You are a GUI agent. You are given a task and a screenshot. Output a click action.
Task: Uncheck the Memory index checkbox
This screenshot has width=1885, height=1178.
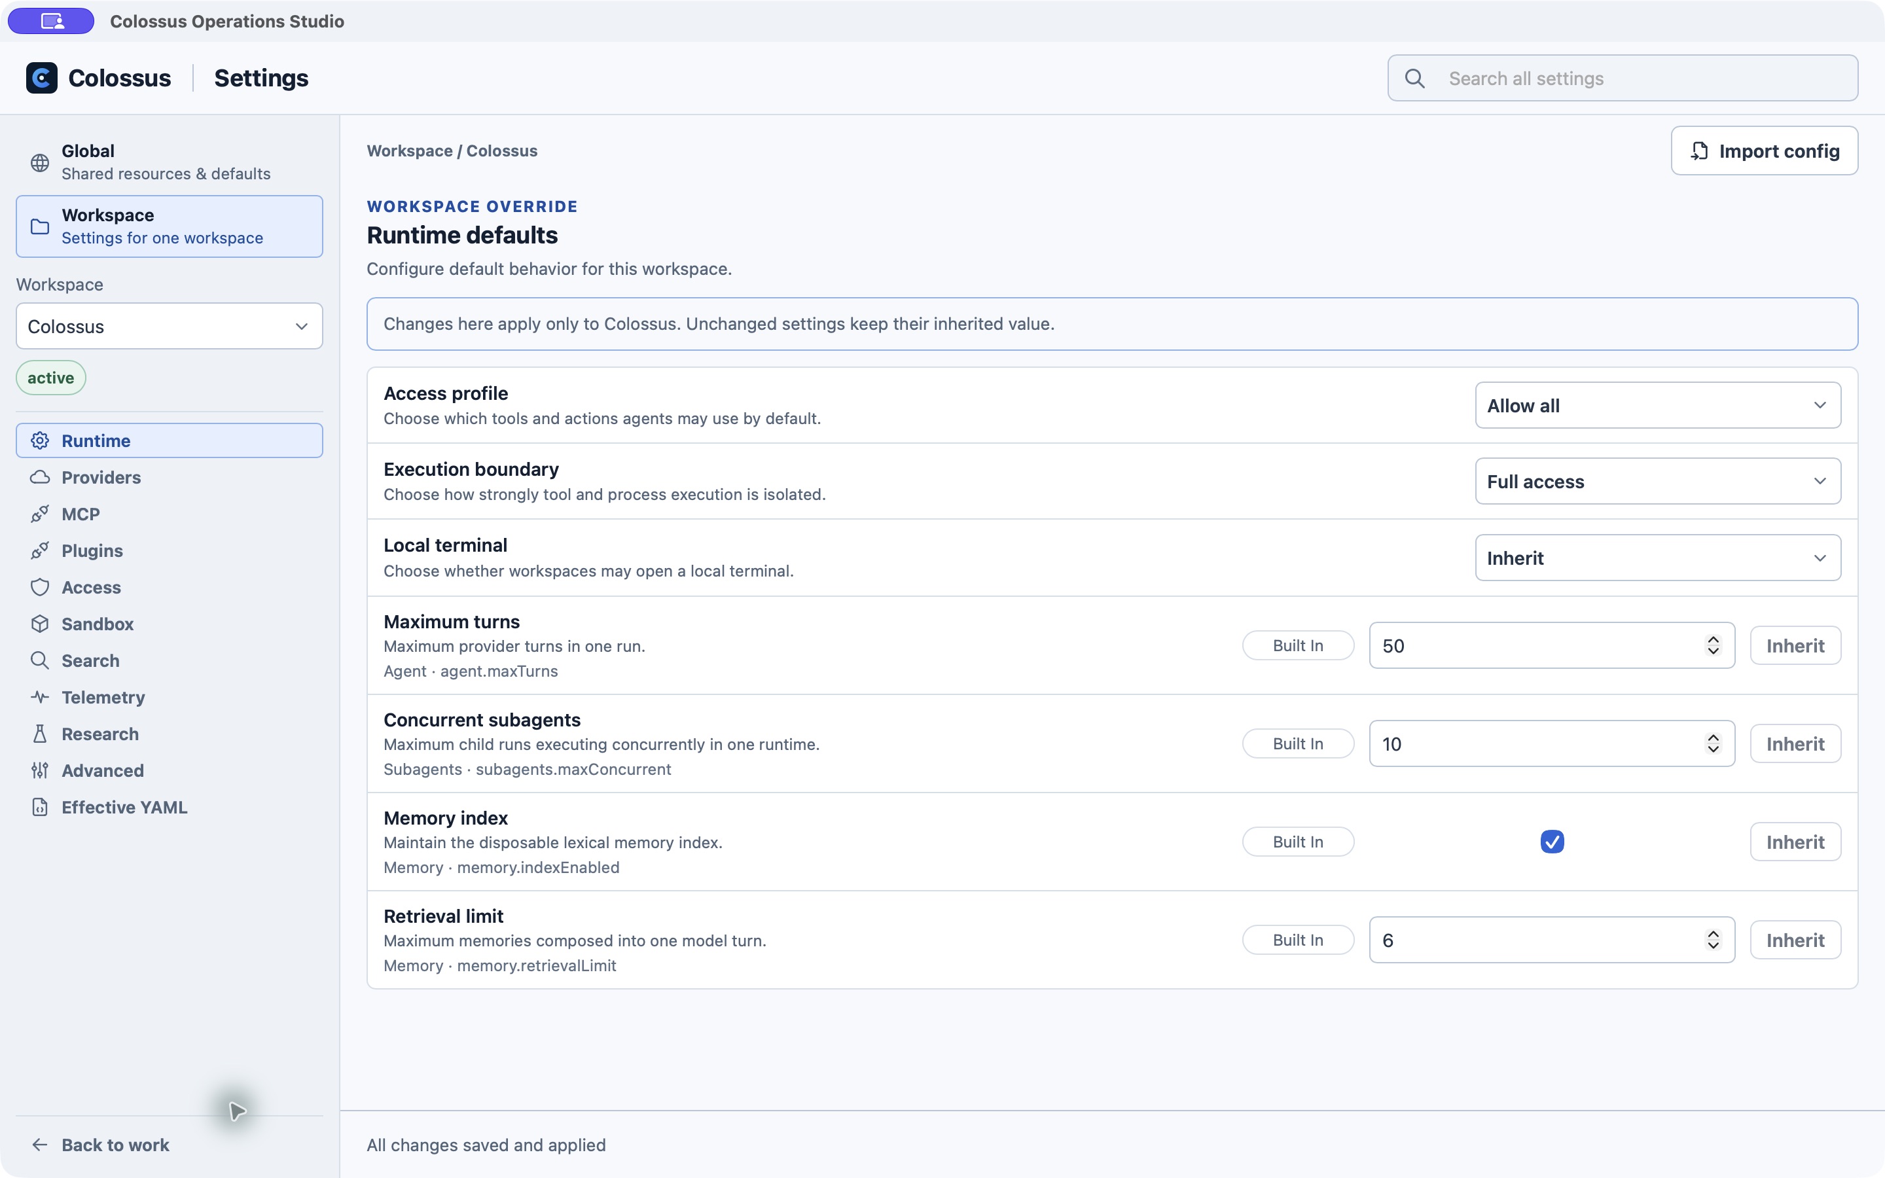(x=1552, y=842)
